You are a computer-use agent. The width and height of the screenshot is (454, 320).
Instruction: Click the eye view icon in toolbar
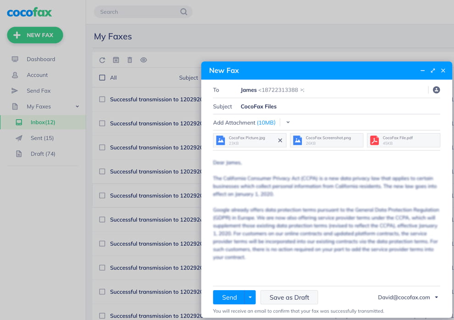144,60
